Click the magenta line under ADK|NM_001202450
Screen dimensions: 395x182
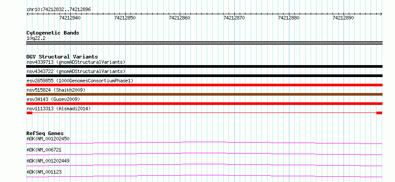click(204, 143)
